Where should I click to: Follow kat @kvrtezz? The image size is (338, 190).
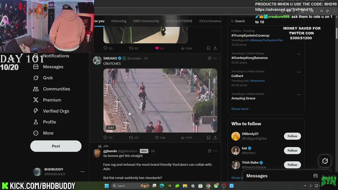click(x=292, y=150)
